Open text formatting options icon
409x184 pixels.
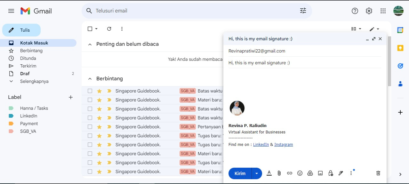pos(269,173)
